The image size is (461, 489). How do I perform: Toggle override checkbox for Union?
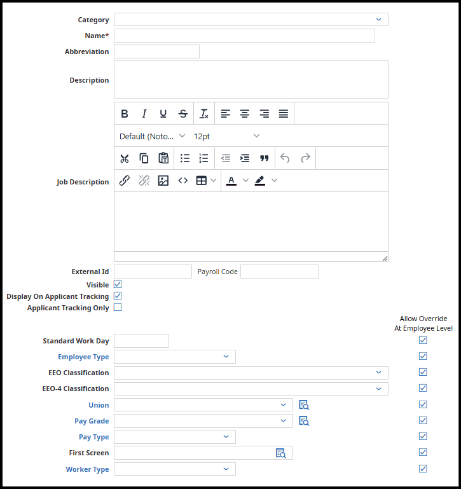423,404
